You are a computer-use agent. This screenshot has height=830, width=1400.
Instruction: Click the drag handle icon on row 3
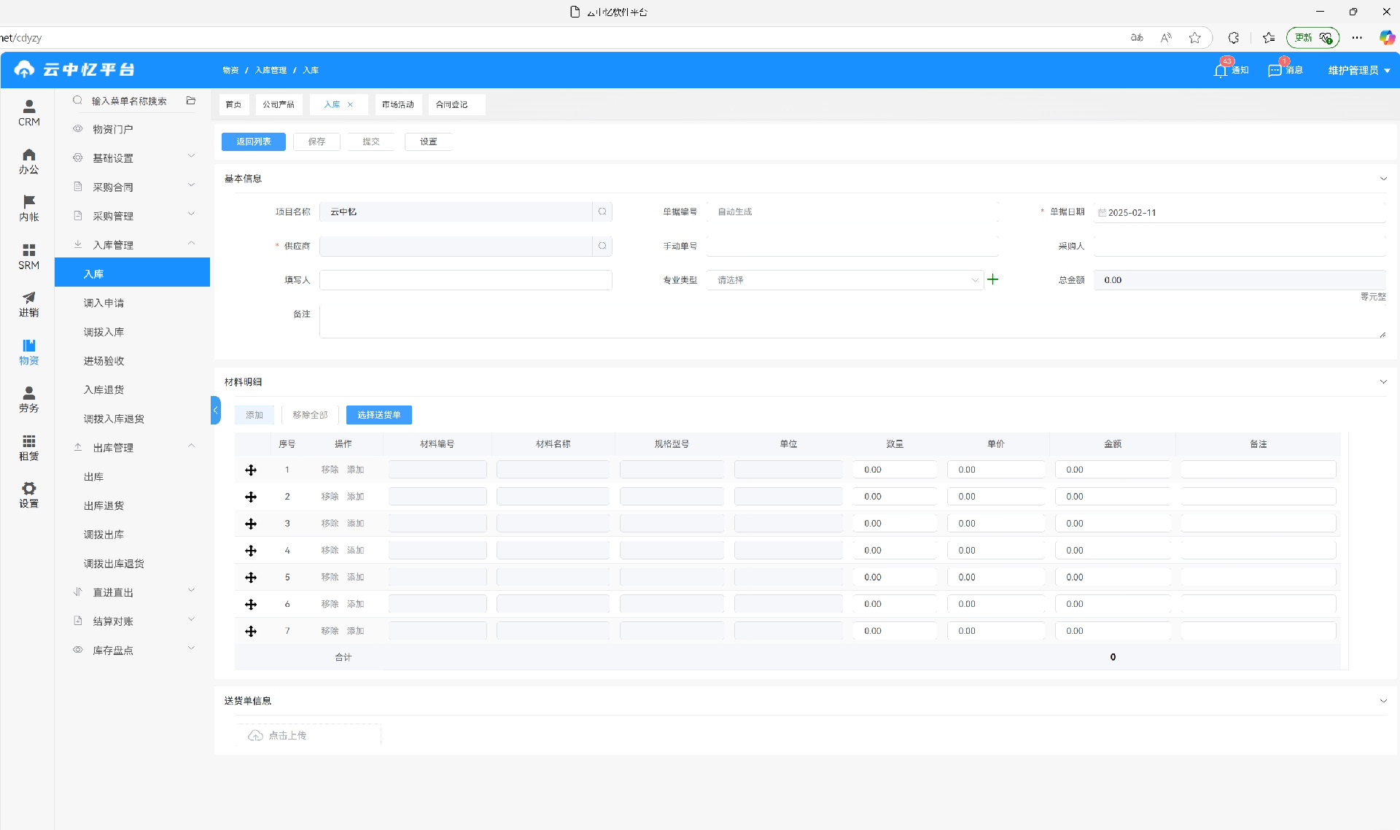[x=251, y=524]
